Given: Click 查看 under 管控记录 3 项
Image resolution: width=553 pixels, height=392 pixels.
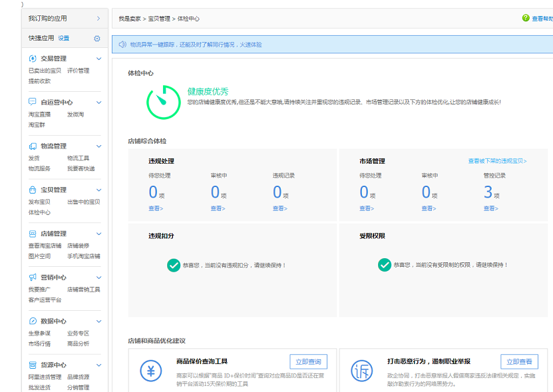Looking at the screenshot, I should [x=491, y=208].
